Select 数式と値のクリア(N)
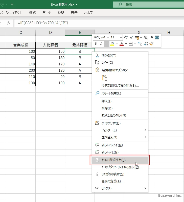 [120, 115]
